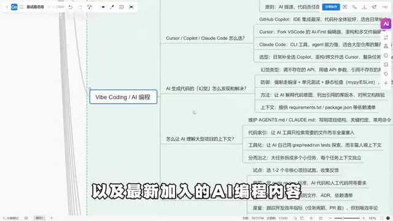
Task: Add a new canvas with the plus button
Action: pos(52,218)
